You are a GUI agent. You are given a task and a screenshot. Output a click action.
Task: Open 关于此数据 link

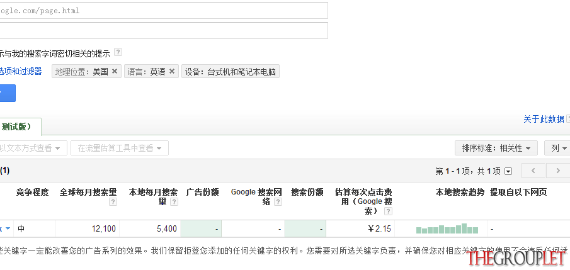coord(544,119)
